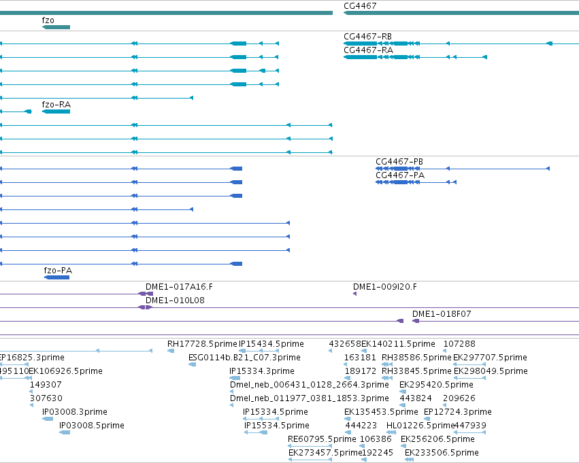Select the EK233506.5prime EST label

[x=442, y=453]
